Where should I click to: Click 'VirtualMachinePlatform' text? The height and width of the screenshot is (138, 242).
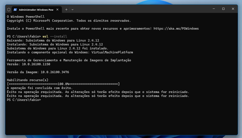coord(112,52)
